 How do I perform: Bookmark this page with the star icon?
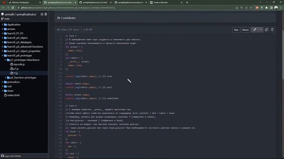tap(251, 8)
